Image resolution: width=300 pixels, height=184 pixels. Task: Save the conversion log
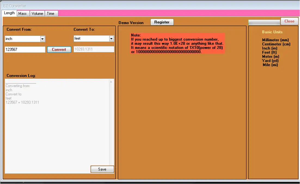click(x=102, y=169)
